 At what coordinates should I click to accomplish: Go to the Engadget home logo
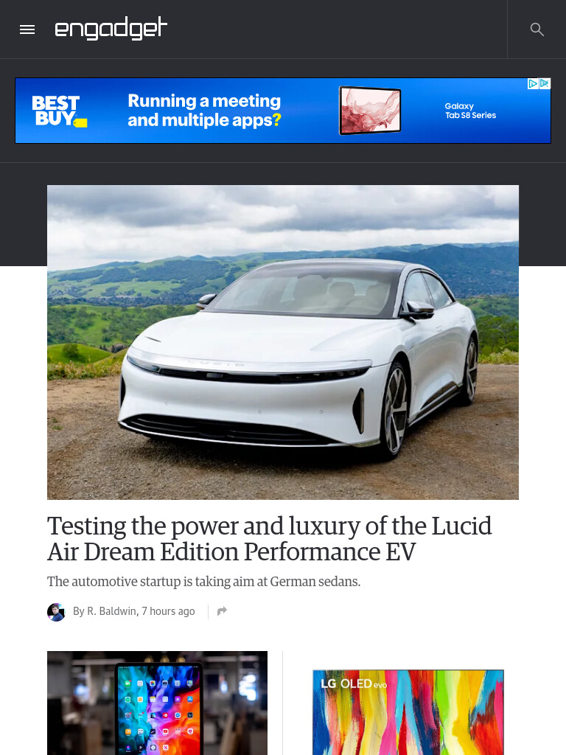click(x=111, y=29)
